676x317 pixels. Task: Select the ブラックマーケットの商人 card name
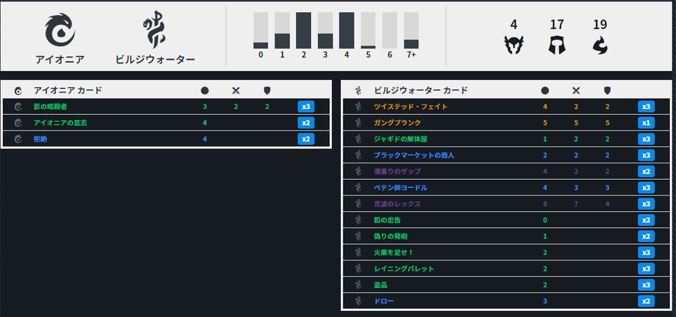pos(414,155)
